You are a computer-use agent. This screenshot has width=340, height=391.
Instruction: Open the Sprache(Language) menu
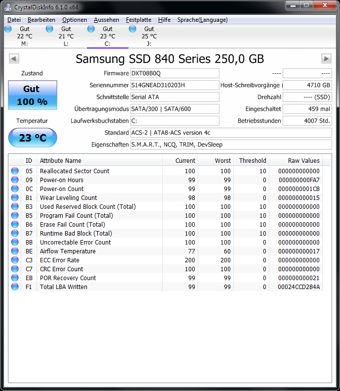click(202, 20)
